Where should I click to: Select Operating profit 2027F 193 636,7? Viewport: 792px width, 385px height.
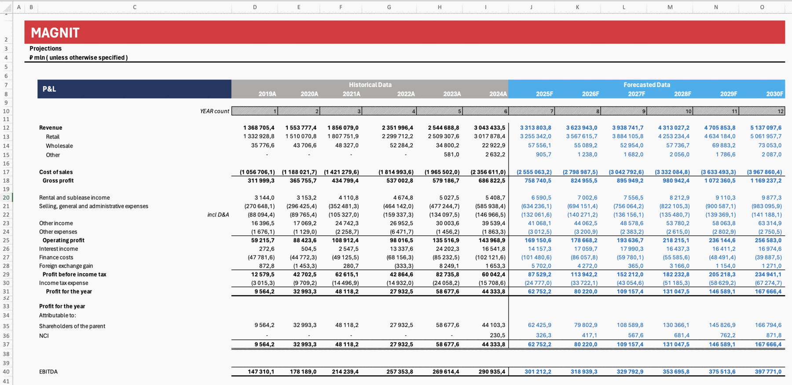coord(630,240)
